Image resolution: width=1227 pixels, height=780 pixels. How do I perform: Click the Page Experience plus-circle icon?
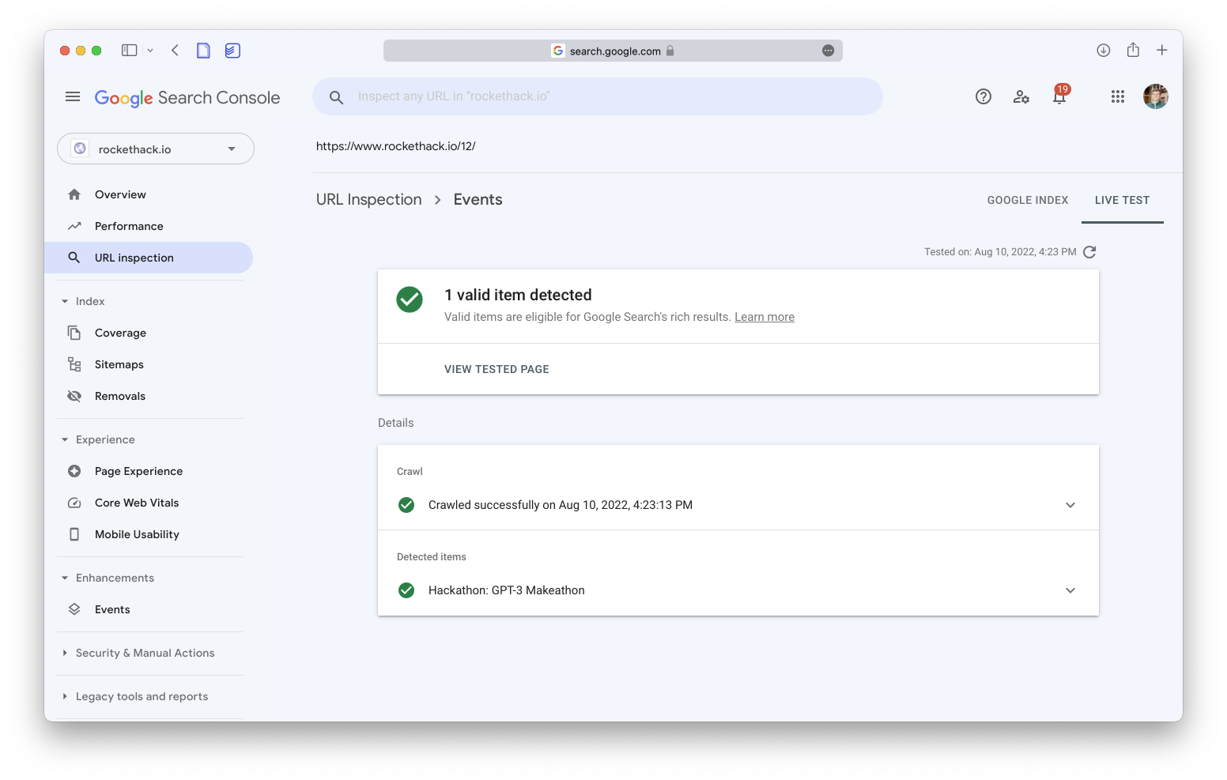coord(74,471)
